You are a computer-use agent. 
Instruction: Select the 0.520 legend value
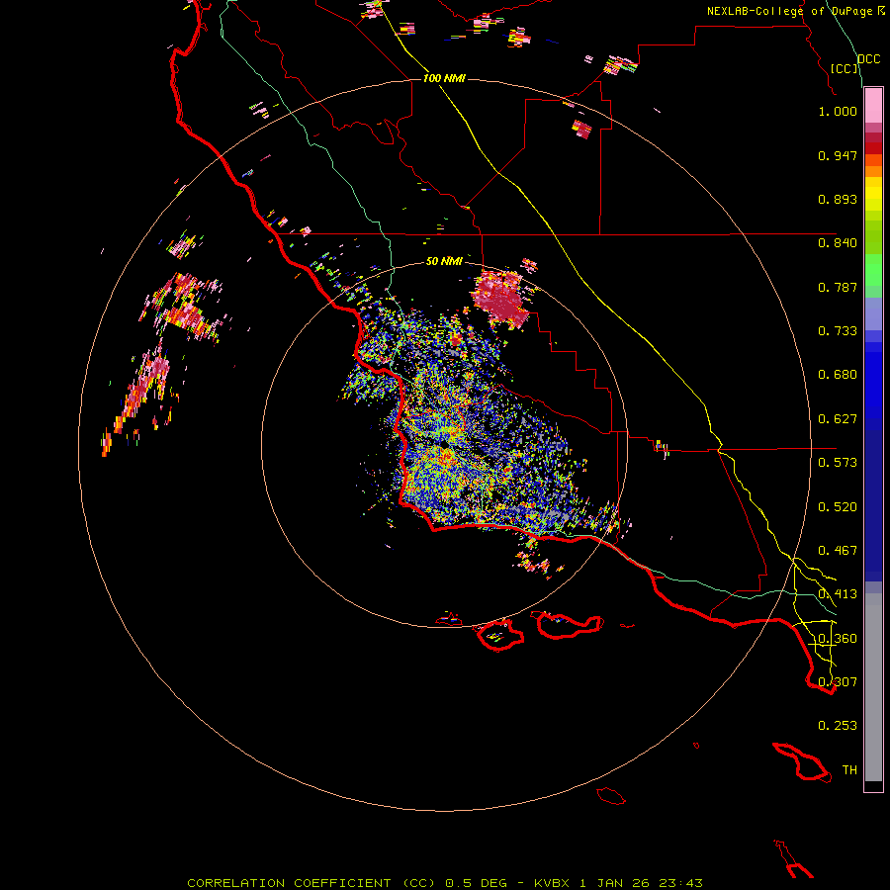[838, 507]
